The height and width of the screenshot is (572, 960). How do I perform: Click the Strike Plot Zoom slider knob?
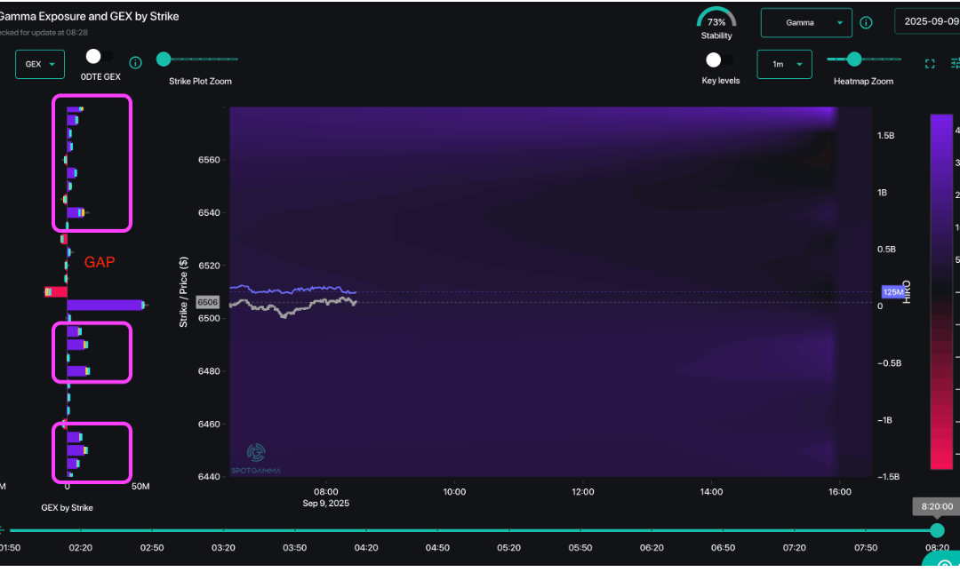click(x=163, y=60)
